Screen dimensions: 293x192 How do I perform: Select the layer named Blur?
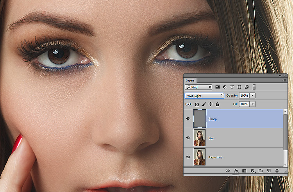(x=211, y=138)
